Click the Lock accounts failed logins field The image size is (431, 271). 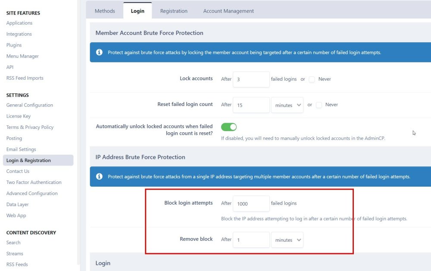click(251, 79)
